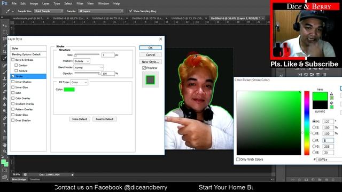Open the Sample All Layers dropdown

tap(101, 11)
